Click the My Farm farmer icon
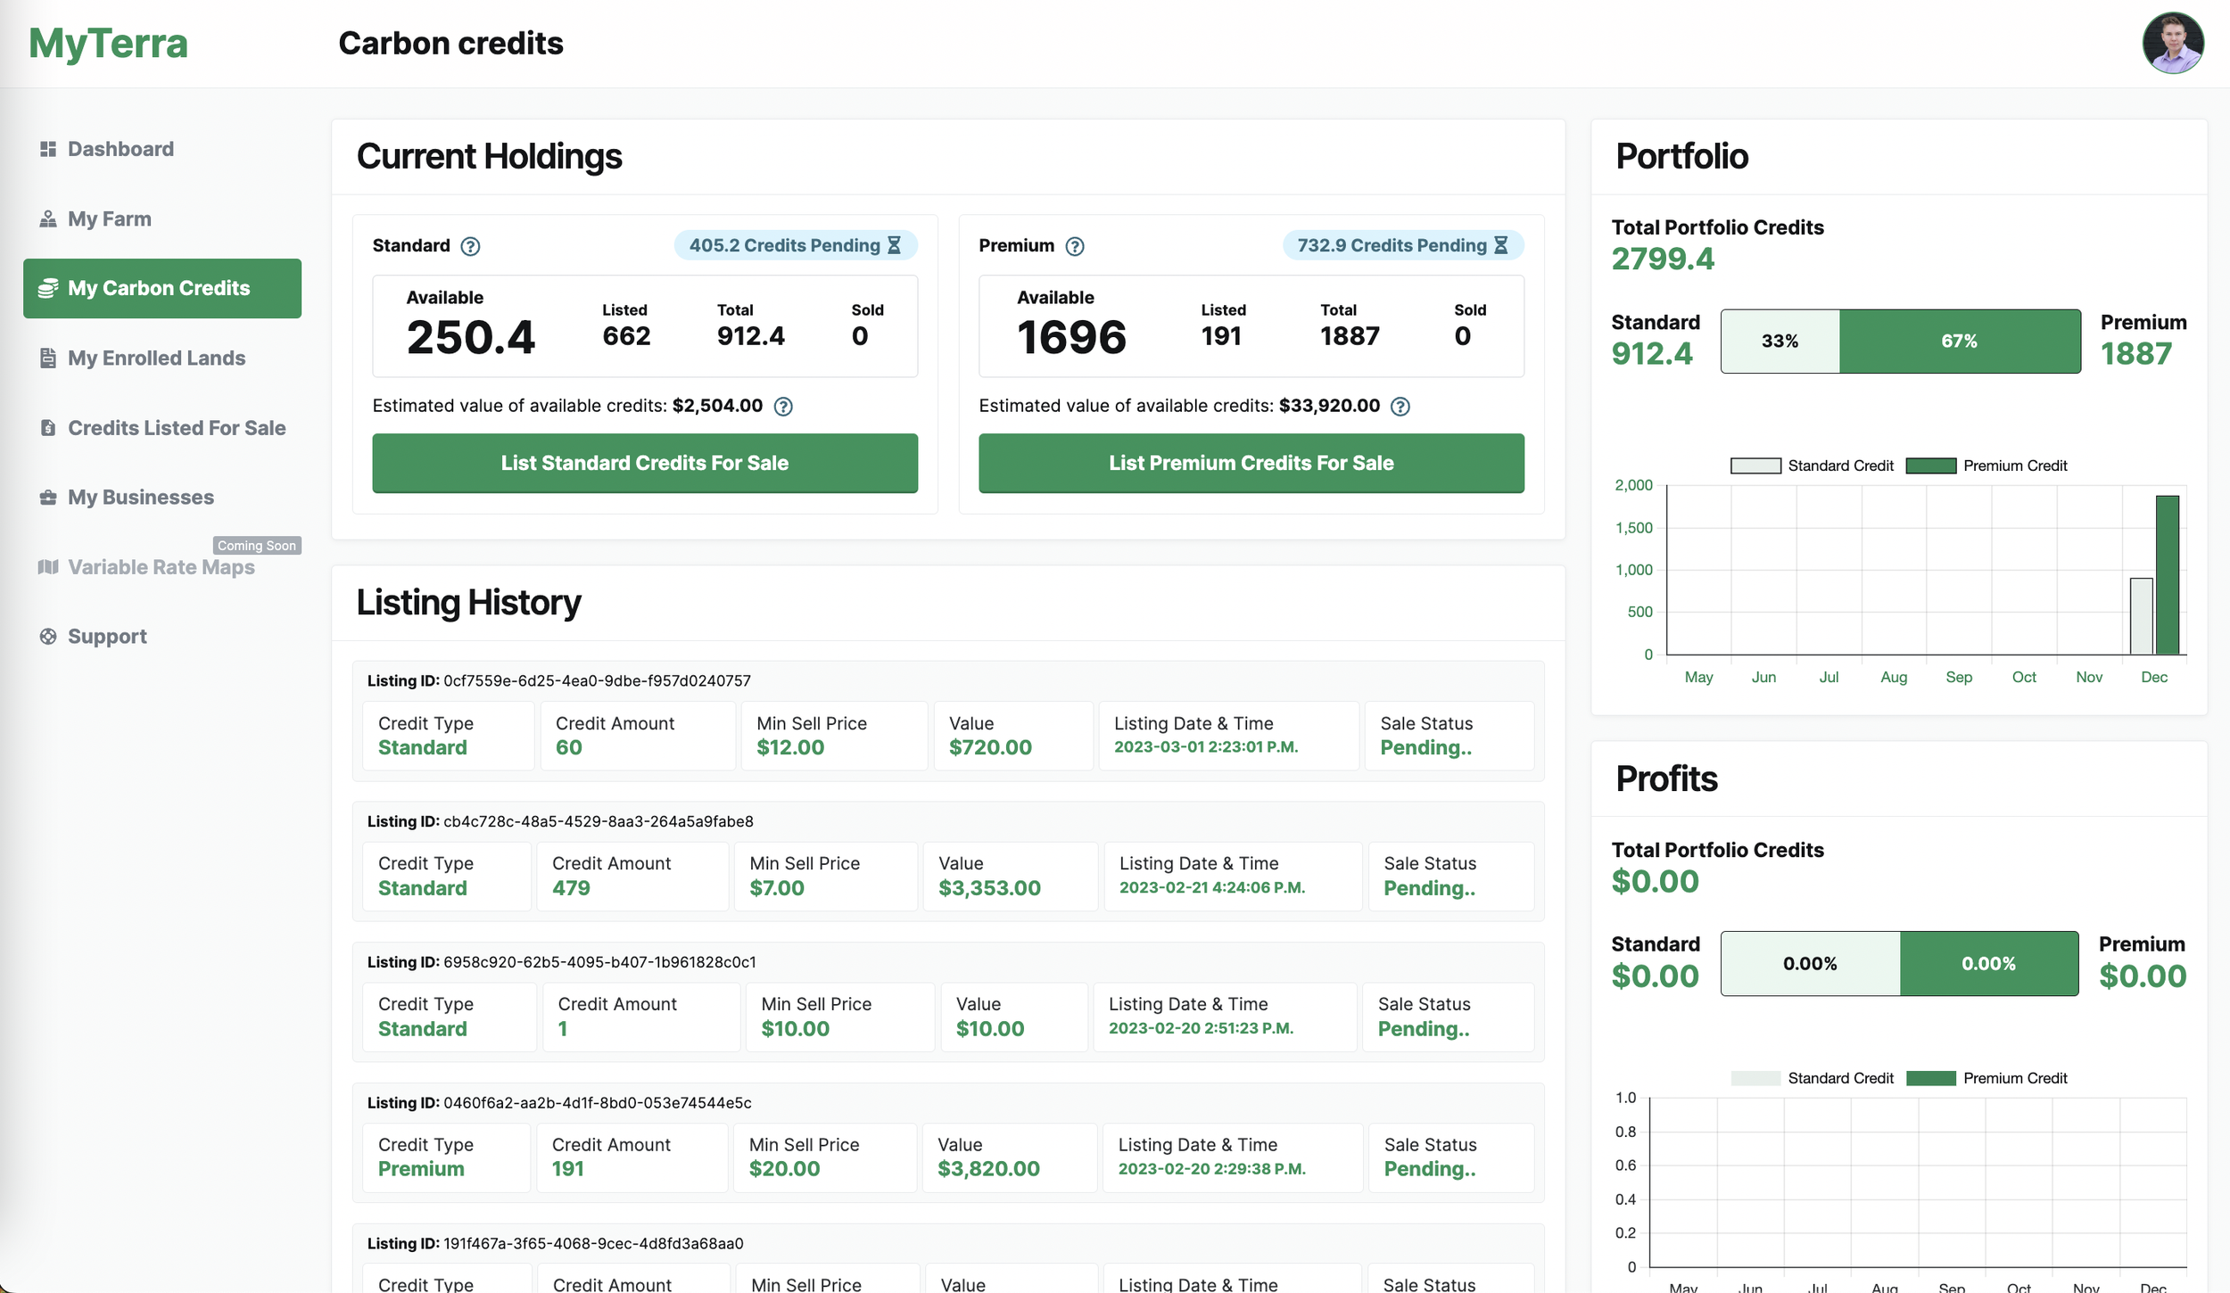Viewport: 2230px width, 1293px height. point(48,219)
